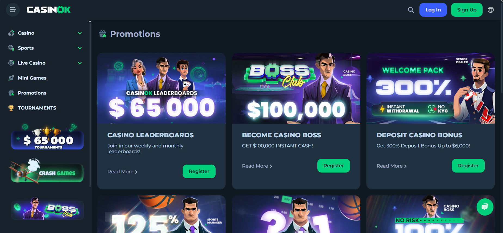Expand the Casino menu chevron

(80, 33)
